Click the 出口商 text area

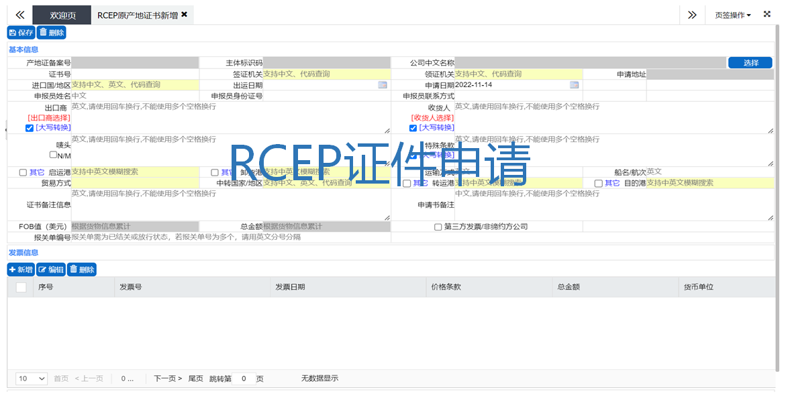pos(231,118)
